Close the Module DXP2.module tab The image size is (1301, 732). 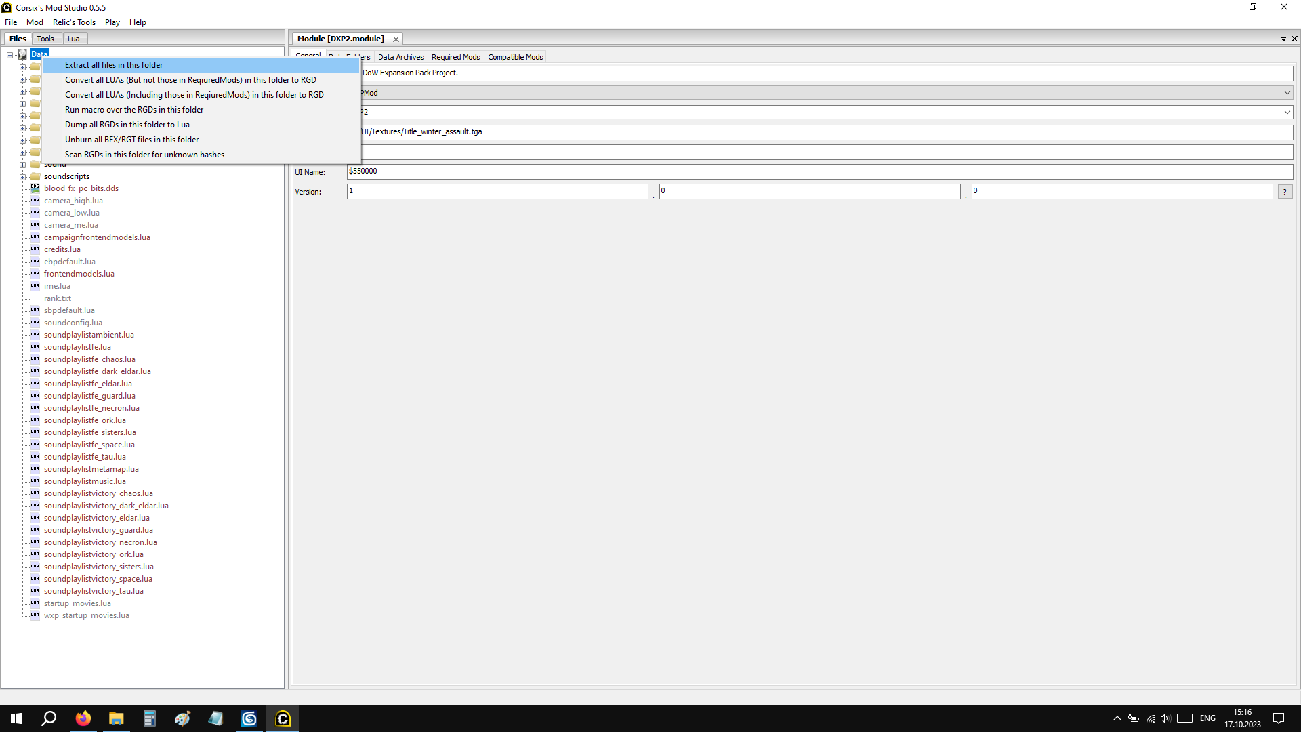tap(396, 39)
